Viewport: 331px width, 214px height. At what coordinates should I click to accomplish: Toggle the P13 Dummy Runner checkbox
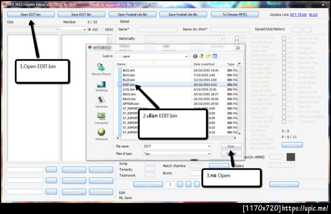point(284,97)
